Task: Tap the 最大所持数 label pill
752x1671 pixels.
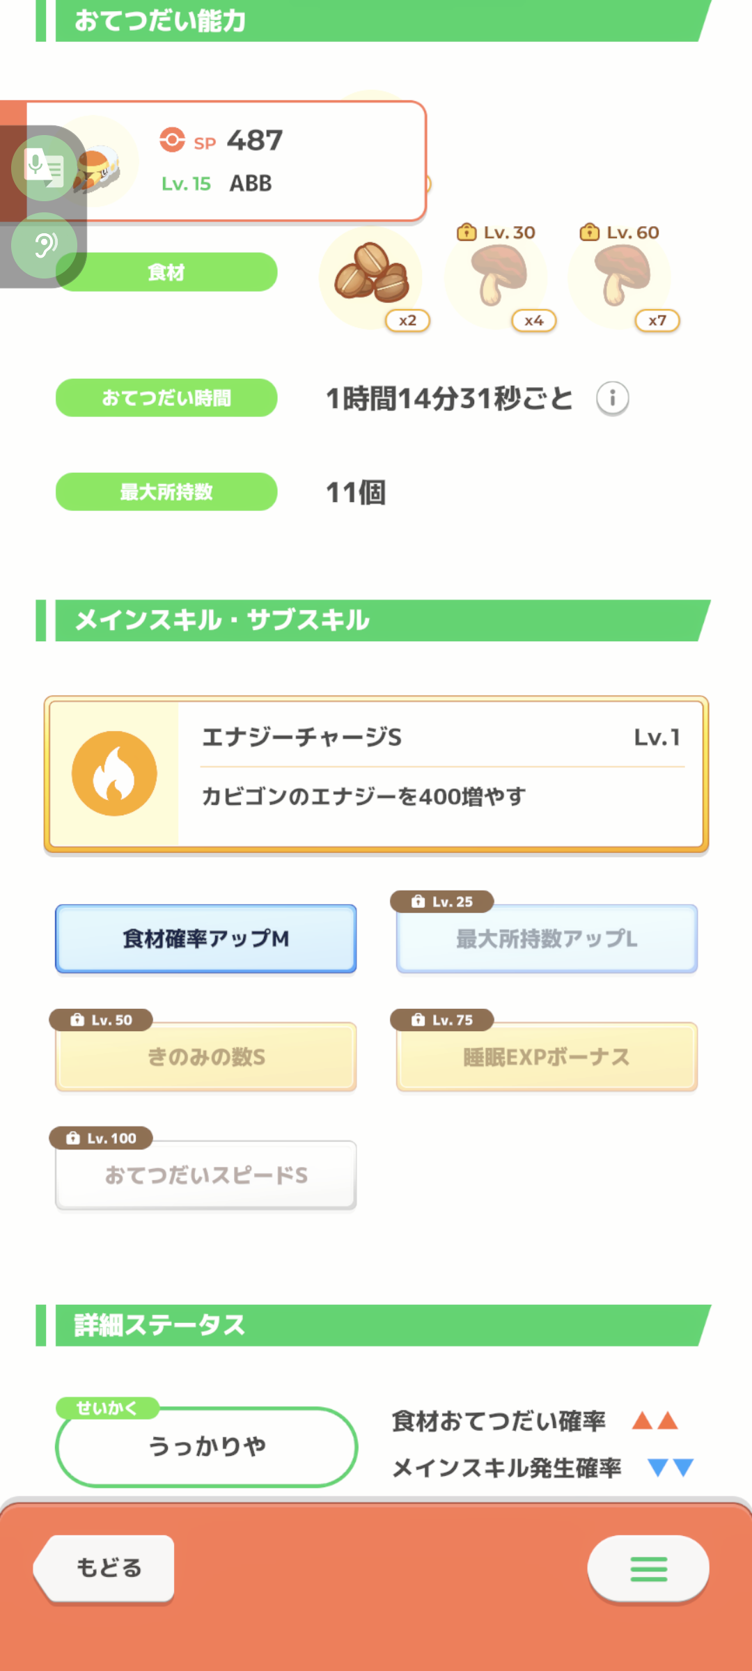Action: [x=166, y=492]
